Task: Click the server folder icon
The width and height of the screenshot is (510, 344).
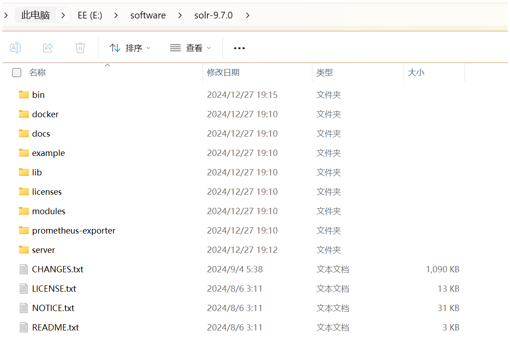Action: click(x=24, y=250)
